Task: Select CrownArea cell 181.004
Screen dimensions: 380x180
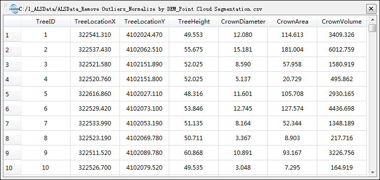Action: (292, 50)
